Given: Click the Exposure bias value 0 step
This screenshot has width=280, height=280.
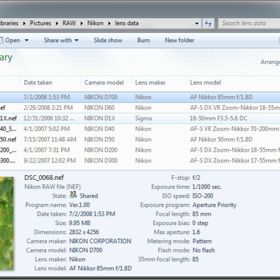Looking at the screenshot, I should tap(200, 223).
